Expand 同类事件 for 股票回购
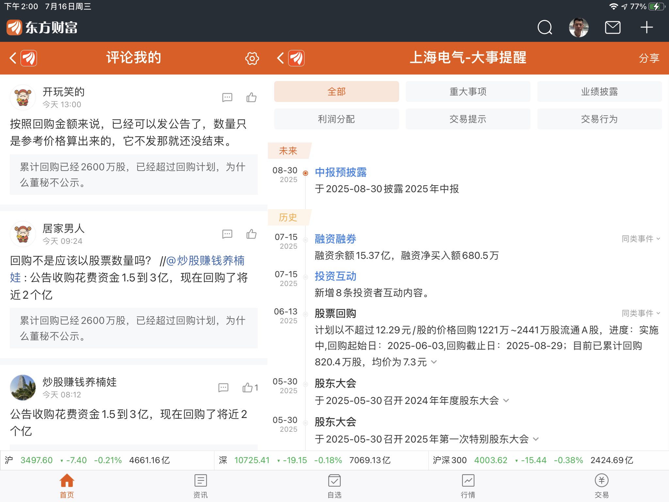Viewport: 669px width, 502px height. 641,313
